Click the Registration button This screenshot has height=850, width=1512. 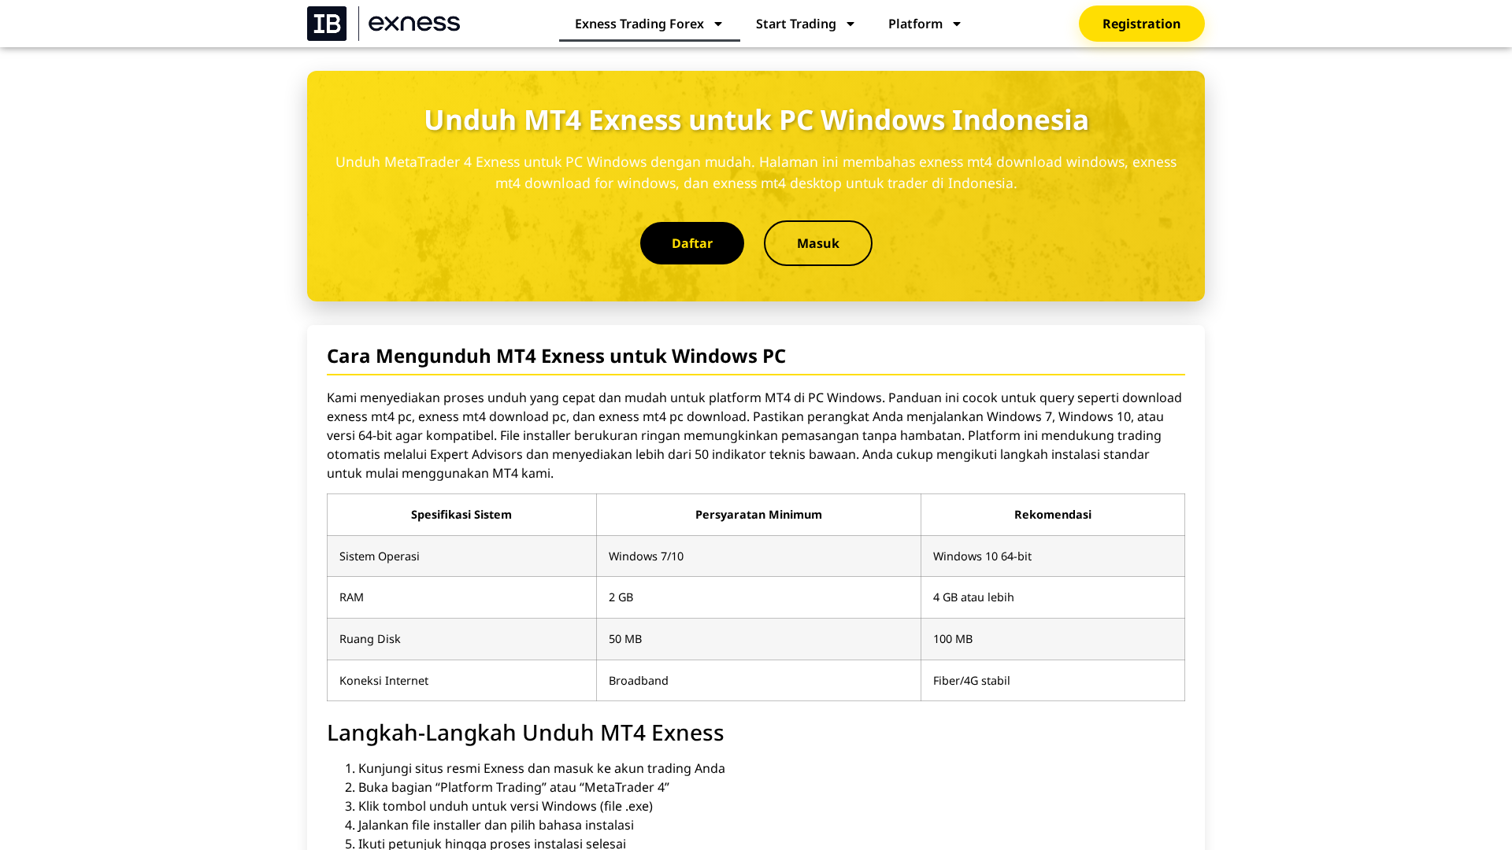click(x=1141, y=24)
